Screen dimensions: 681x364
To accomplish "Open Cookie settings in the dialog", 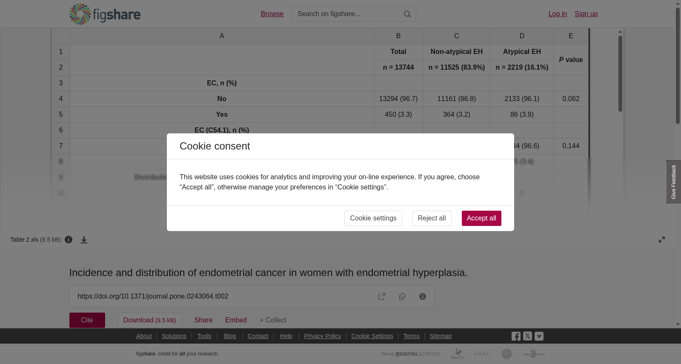I will click(373, 218).
